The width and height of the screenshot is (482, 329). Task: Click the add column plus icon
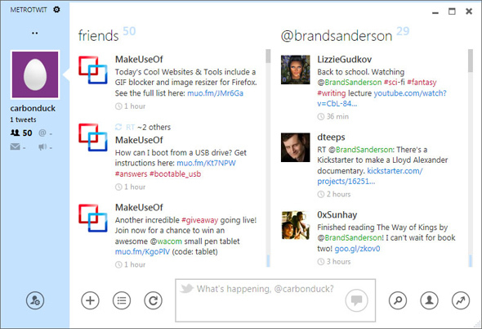click(90, 300)
